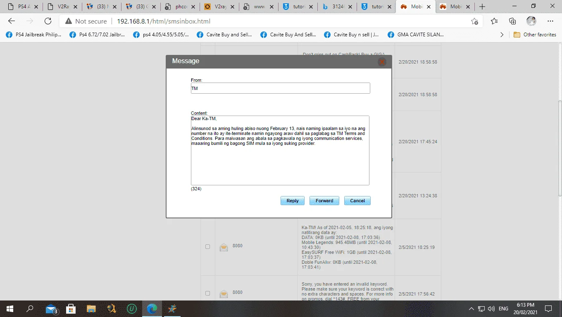Go back with browser back arrow
The width and height of the screenshot is (562, 317).
click(12, 21)
